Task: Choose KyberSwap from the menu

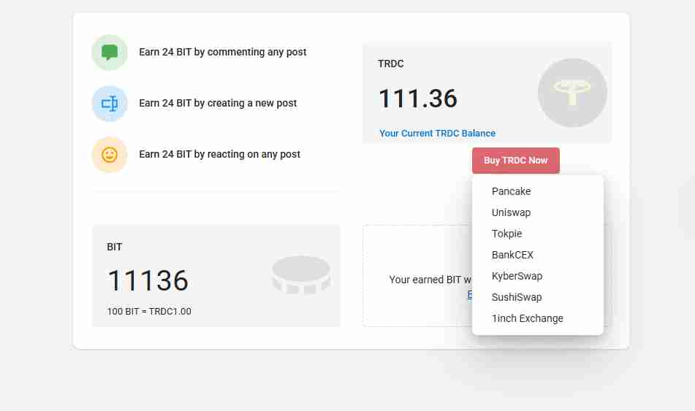Action: [517, 276]
